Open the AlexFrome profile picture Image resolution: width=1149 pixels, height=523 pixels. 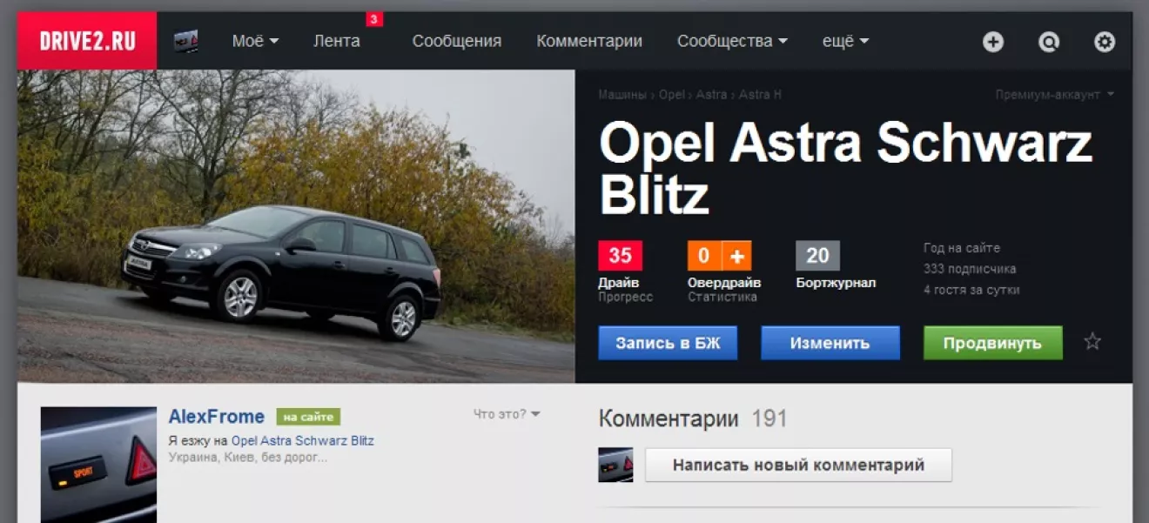click(98, 465)
